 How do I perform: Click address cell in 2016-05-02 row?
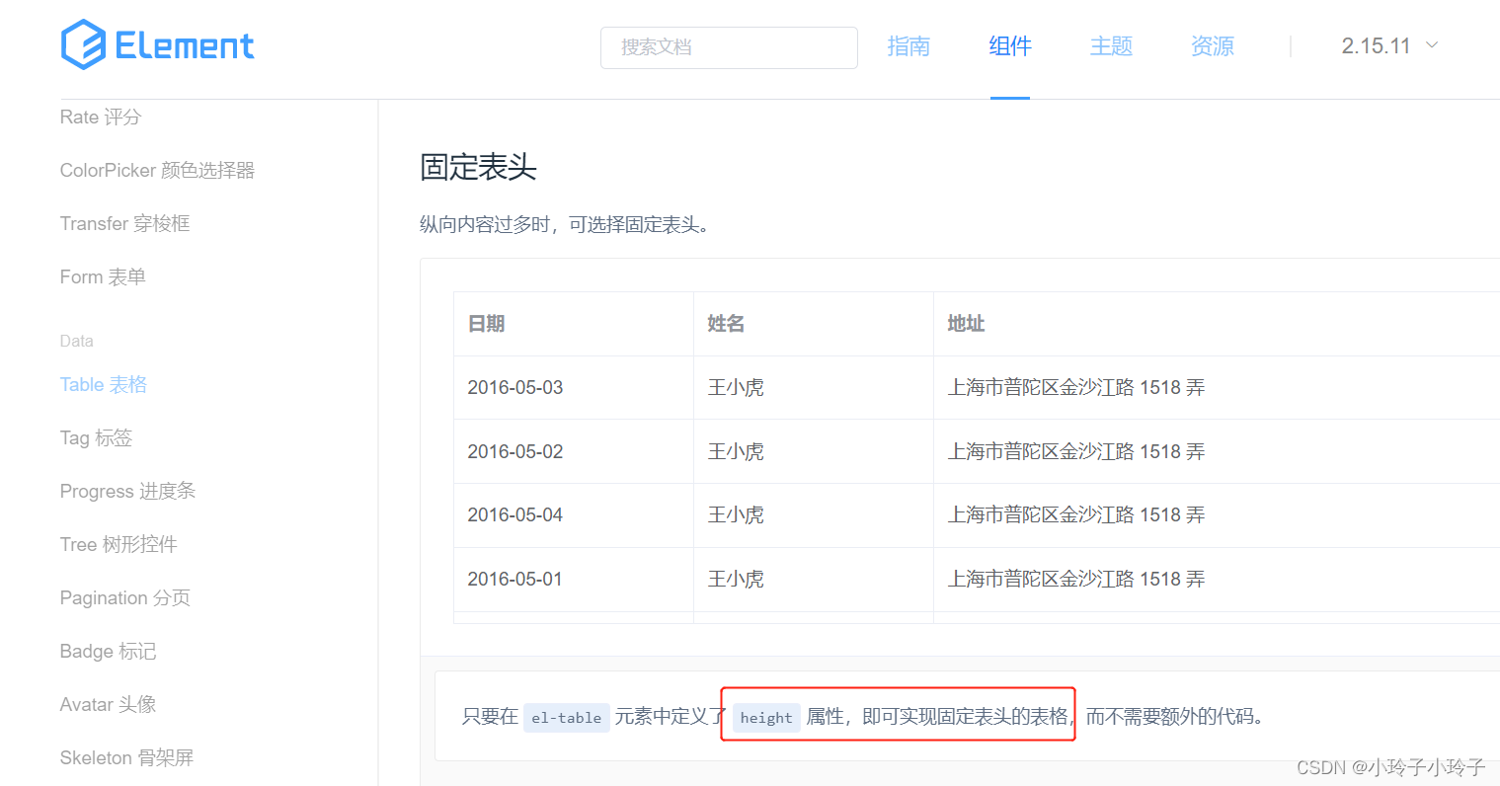coord(1076,451)
